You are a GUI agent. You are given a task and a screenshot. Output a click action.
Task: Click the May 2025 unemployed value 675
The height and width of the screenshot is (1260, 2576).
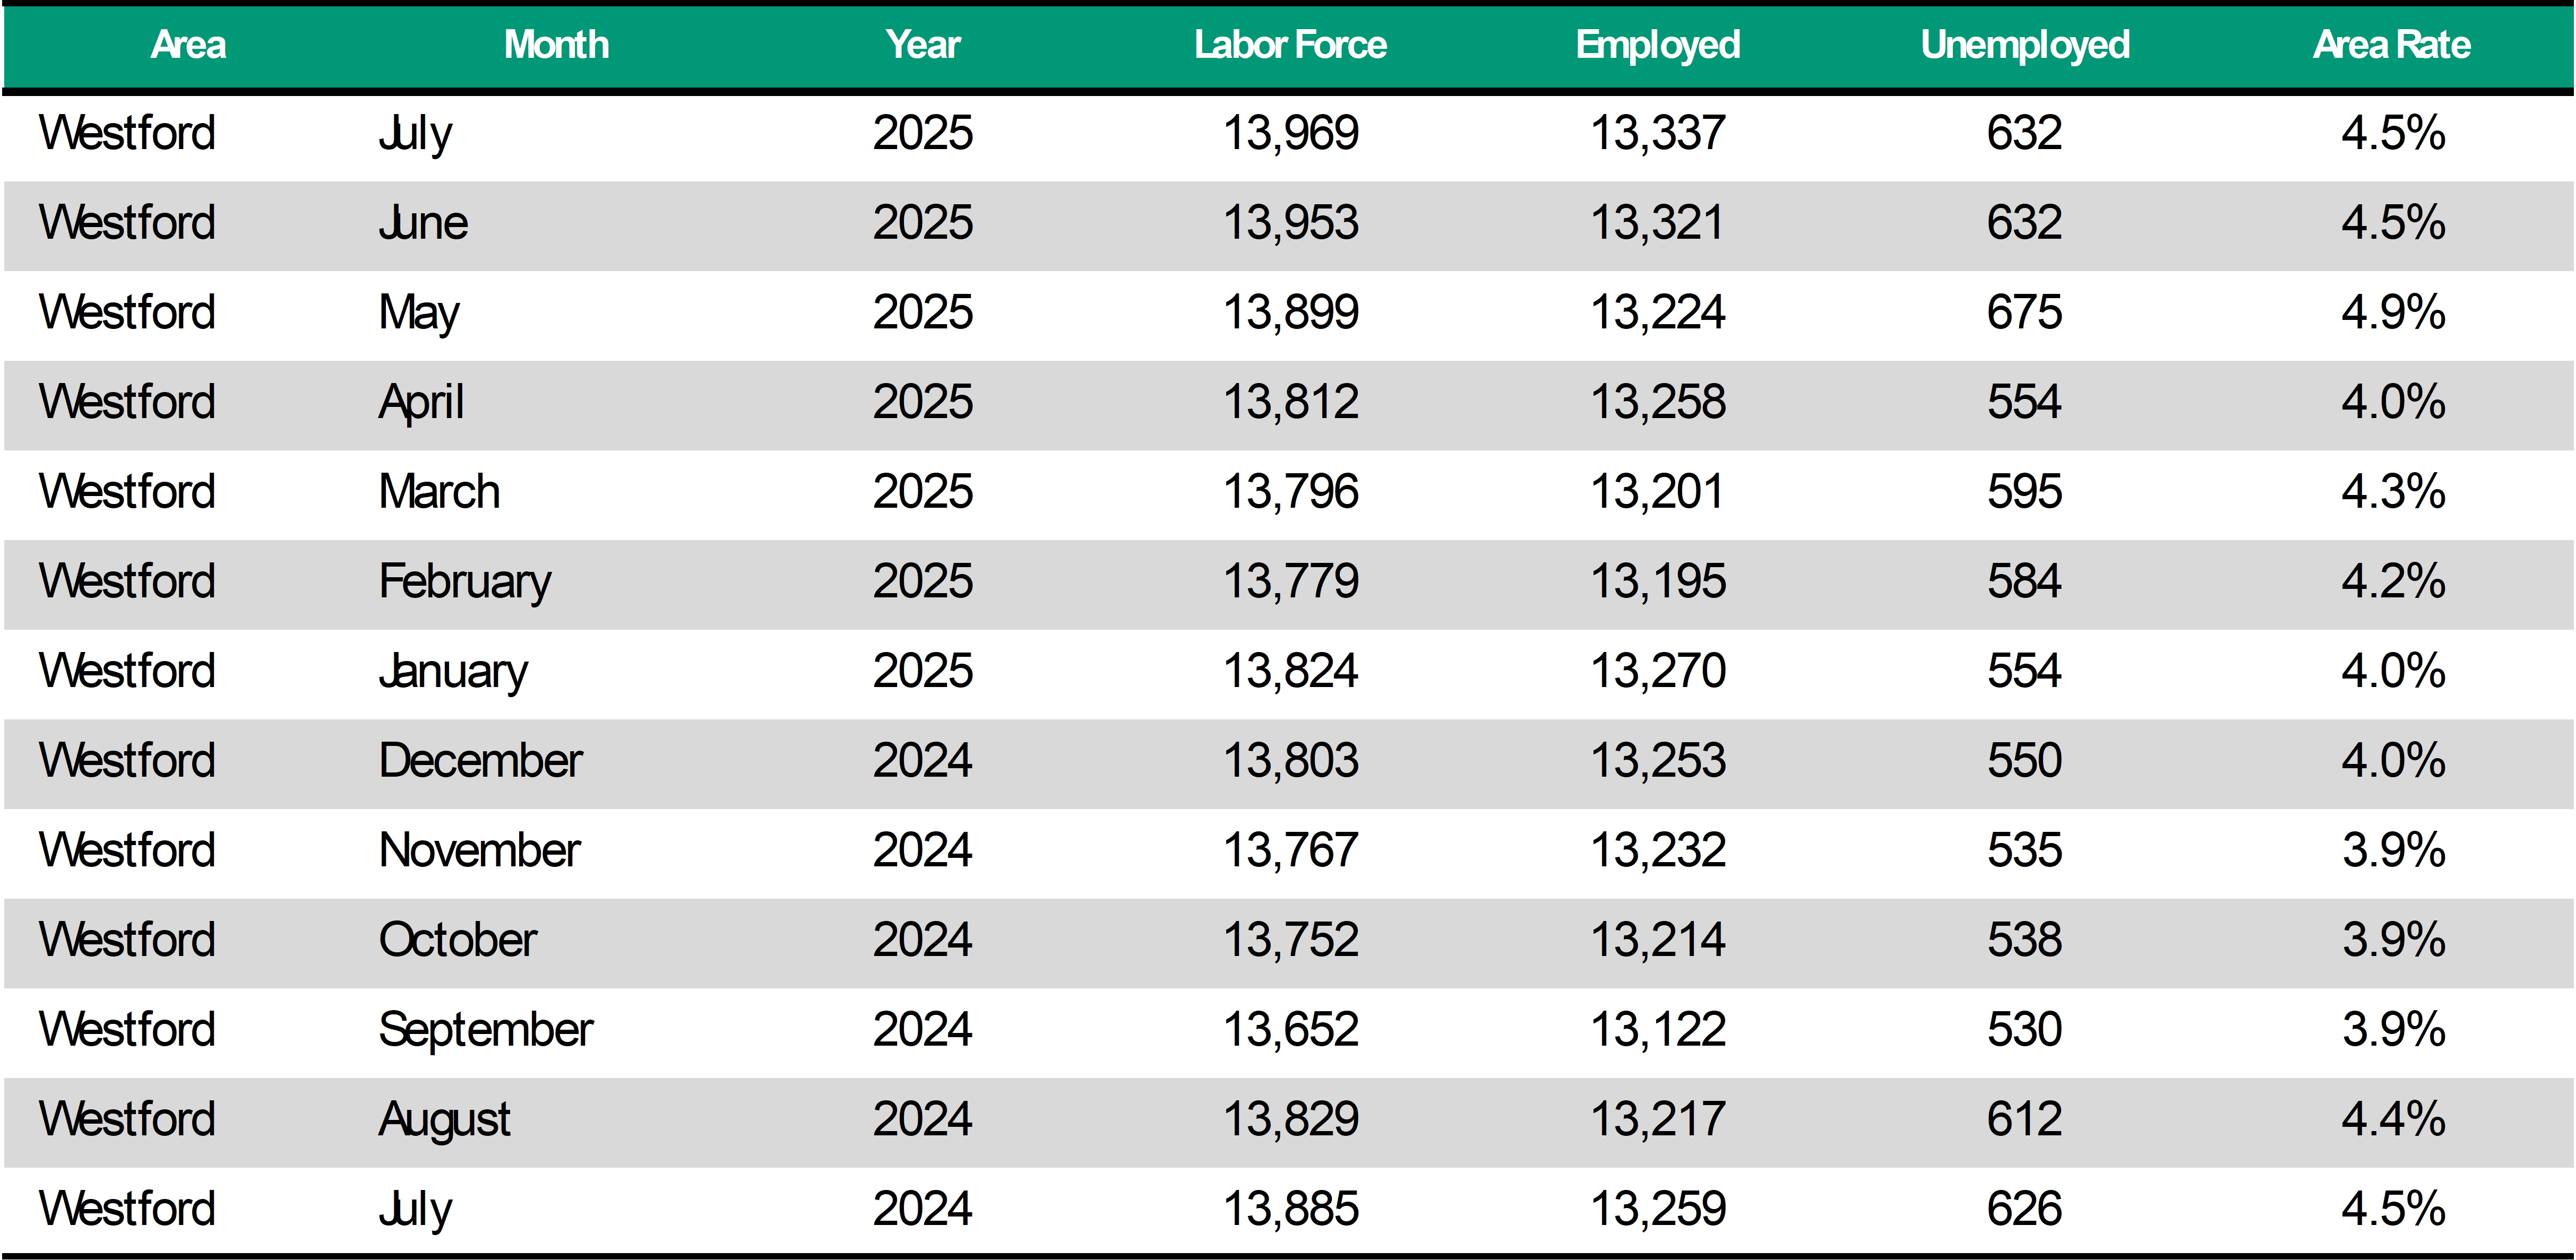click(x=2024, y=313)
